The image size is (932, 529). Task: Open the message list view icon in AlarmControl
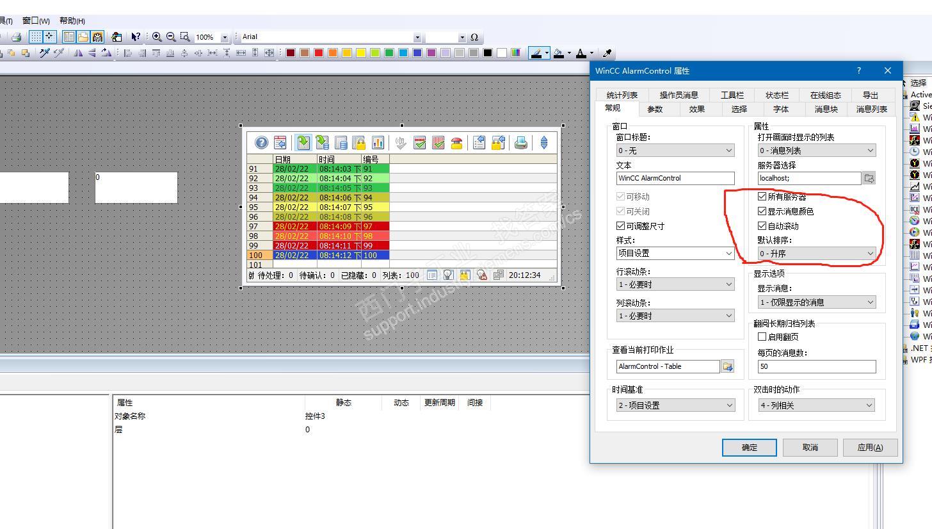pos(303,143)
